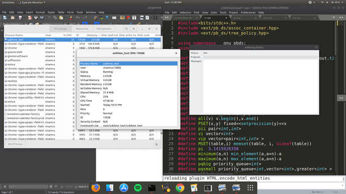Open the Preferences menu in Sublime Text
This screenshot has width=346, height=194.
pyautogui.click(x=248, y=12)
